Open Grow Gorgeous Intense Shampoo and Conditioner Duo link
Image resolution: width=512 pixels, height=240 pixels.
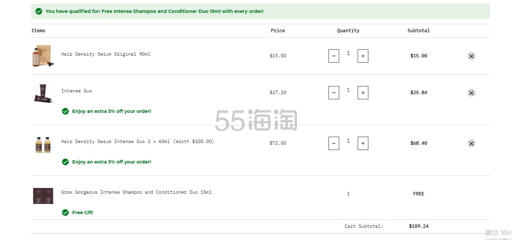click(136, 192)
